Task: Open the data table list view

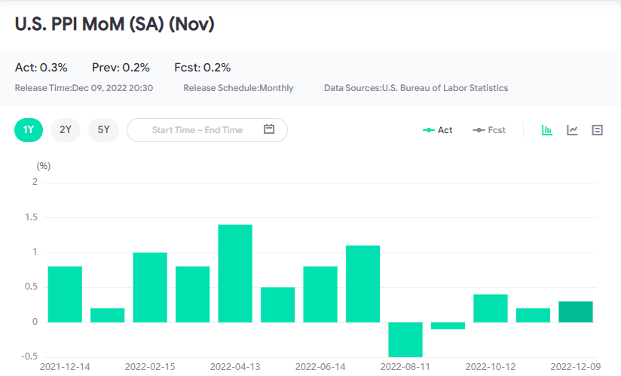Action: [598, 130]
